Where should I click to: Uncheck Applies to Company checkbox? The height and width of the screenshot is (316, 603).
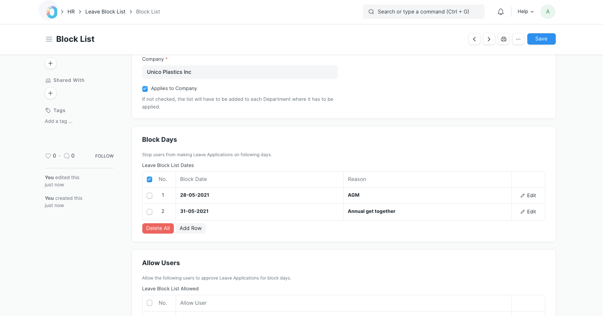(145, 89)
